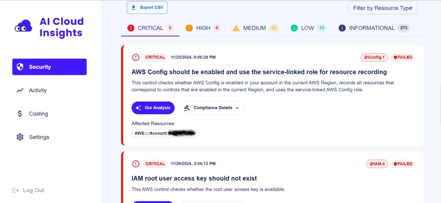Click the root user access key description text

(x=208, y=190)
